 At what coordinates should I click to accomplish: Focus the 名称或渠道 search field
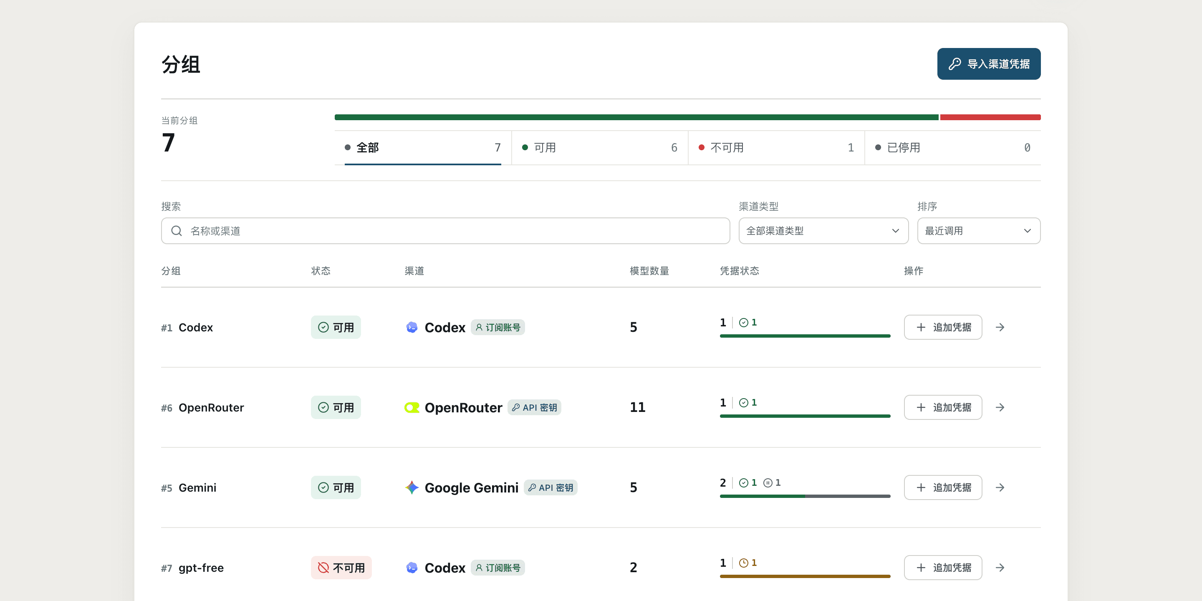[445, 231]
